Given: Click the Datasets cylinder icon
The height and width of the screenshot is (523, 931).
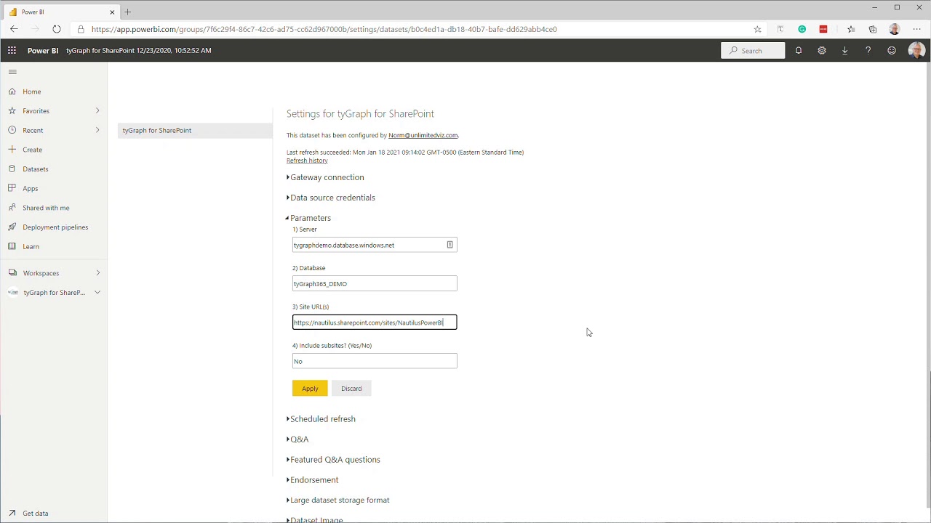Looking at the screenshot, I should pyautogui.click(x=12, y=169).
